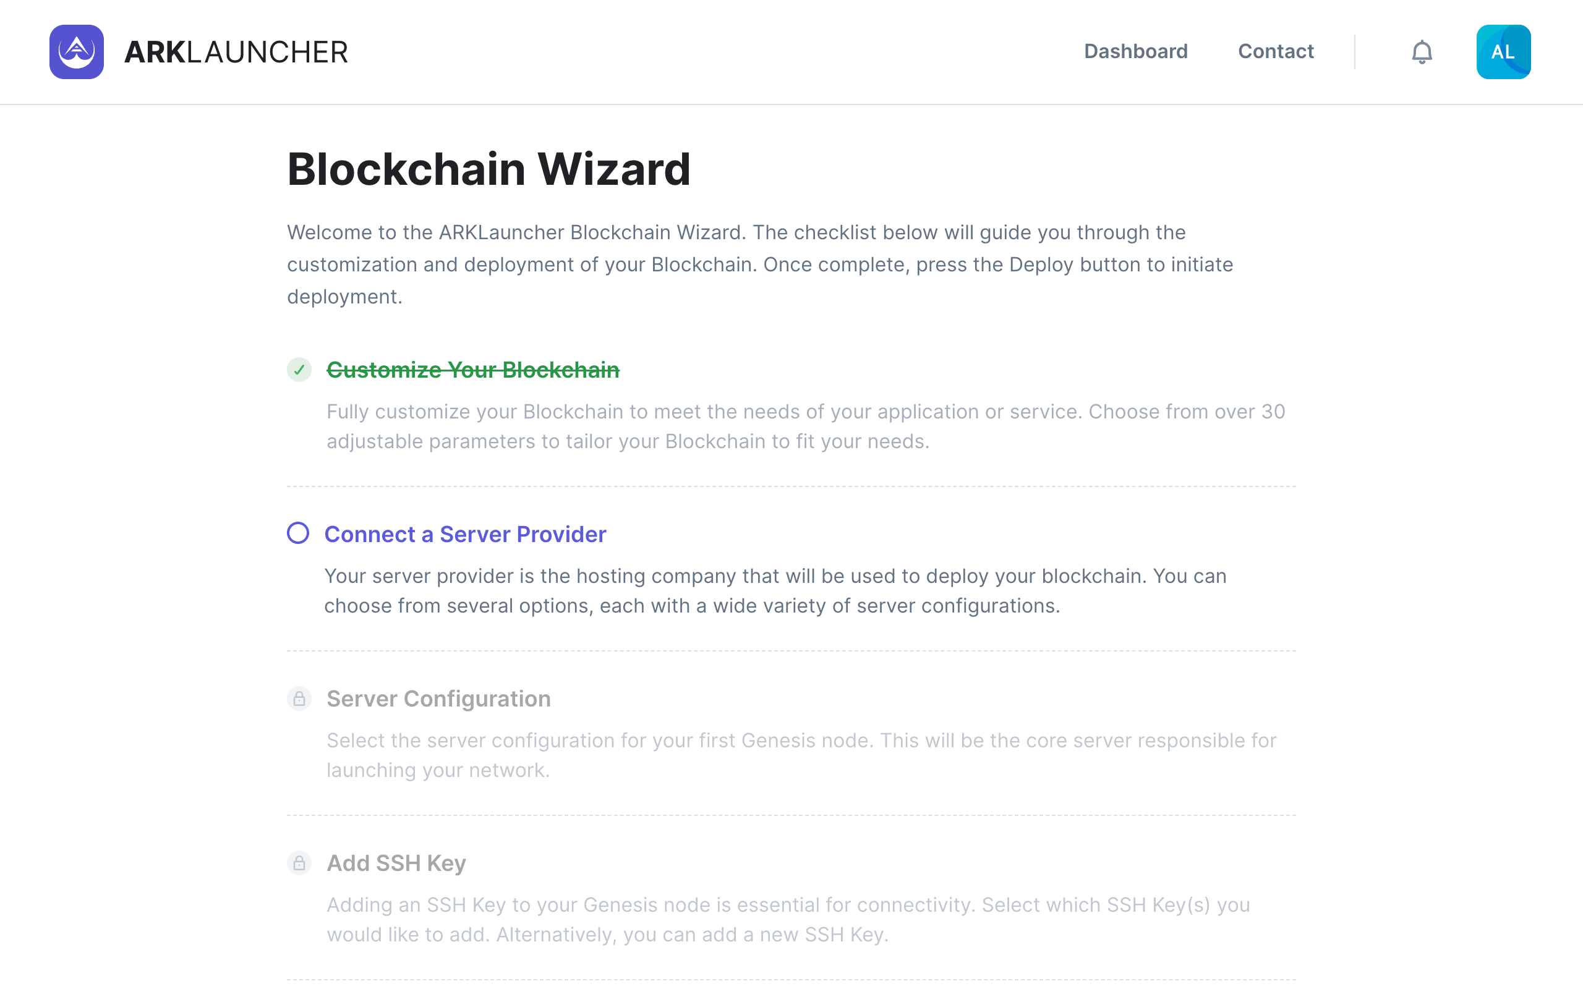
Task: Click the lock icon beside Server Configuration
Action: [x=299, y=698]
